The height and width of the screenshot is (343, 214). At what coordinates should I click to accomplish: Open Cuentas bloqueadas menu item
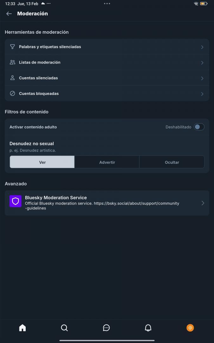point(39,94)
